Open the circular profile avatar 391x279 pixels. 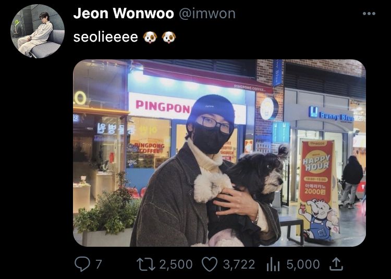coord(38,31)
